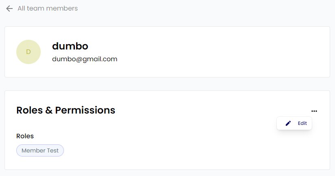This screenshot has width=335, height=176.
Task: Click the letter D inside the avatar
Action: tap(28, 52)
